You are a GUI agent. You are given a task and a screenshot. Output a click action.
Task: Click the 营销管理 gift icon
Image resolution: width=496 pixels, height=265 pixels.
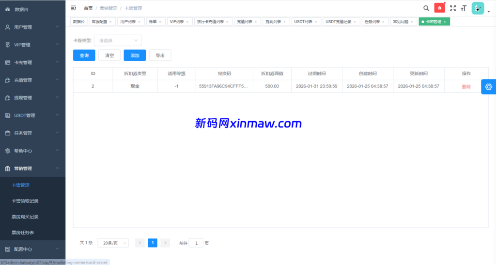pyautogui.click(x=8, y=168)
